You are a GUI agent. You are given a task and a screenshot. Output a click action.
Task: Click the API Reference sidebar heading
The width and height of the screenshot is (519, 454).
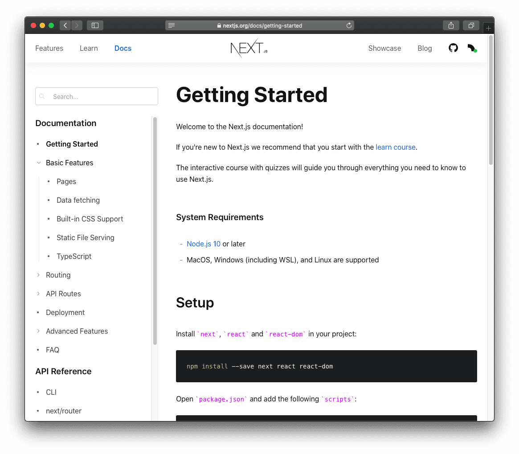[64, 371]
